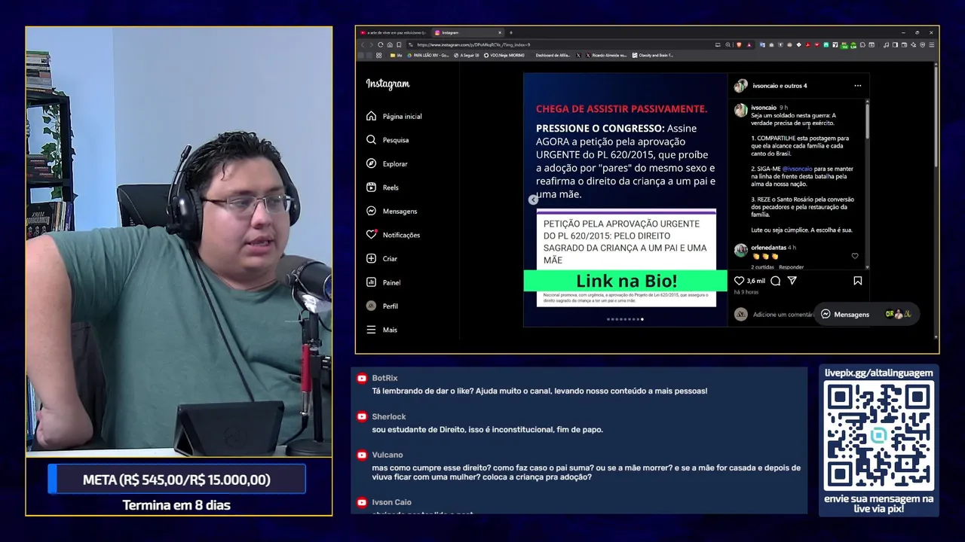
Task: Open Explorar compass in sidebar
Action: 387,163
